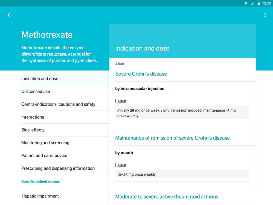Open the Side-effects section
Screen dimensions: 273x205
pyautogui.click(x=65, y=130)
